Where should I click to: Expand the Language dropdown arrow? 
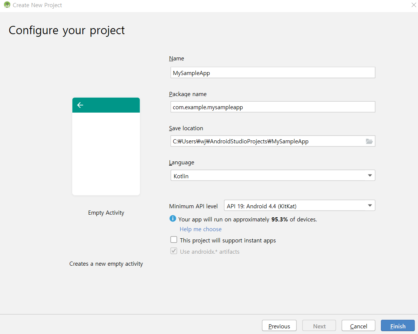[x=370, y=176]
